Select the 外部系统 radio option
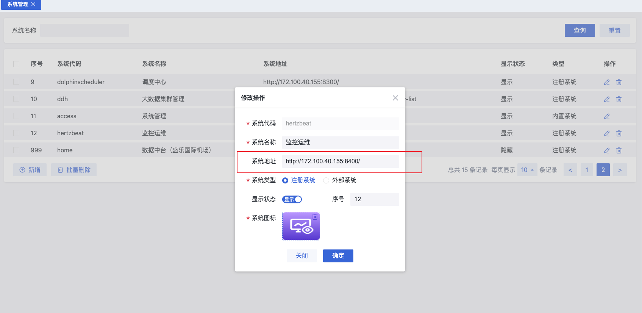The height and width of the screenshot is (313, 642). point(326,180)
